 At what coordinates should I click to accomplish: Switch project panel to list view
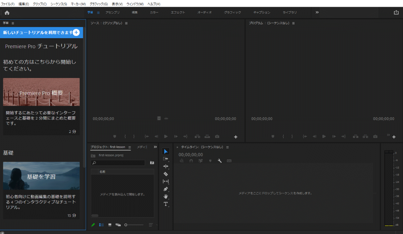pyautogui.click(x=101, y=225)
